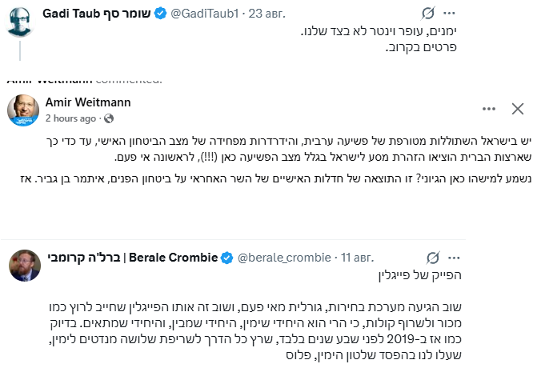537x372 pixels.
Task: Click Berale Crombie's verified badge
Action: 226,258
